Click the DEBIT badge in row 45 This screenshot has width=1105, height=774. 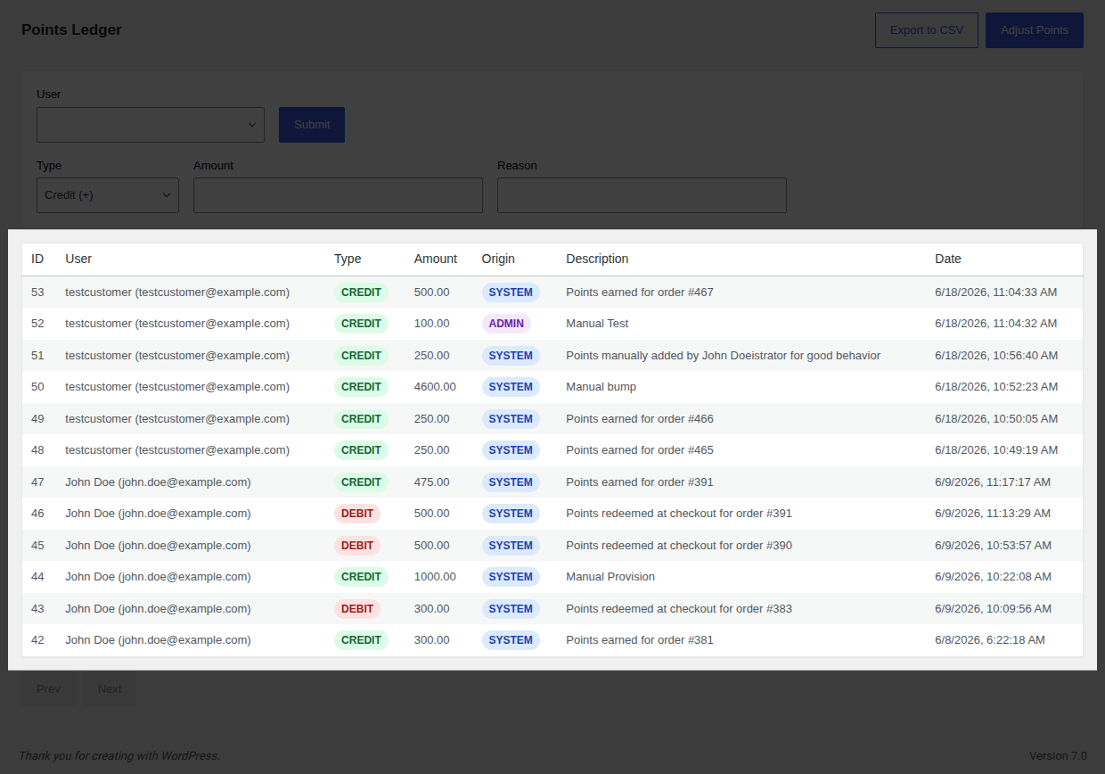(x=357, y=546)
